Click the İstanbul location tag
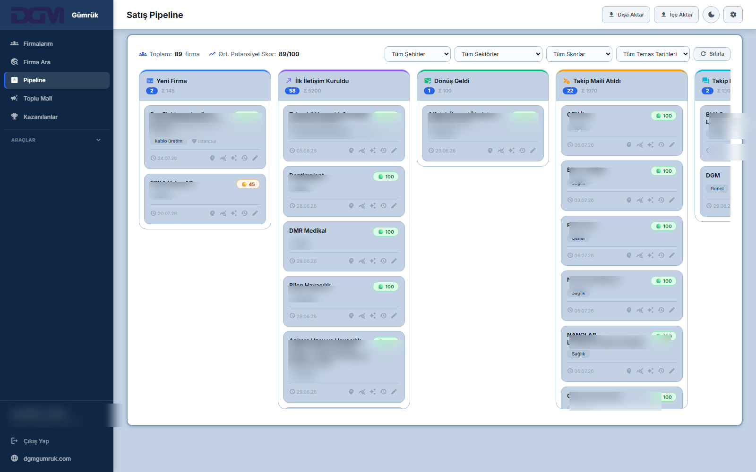The image size is (756, 472). (x=204, y=141)
